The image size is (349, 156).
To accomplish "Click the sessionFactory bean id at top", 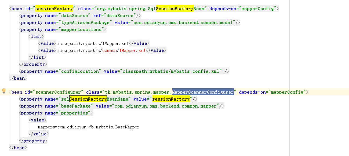I will click(54, 9).
